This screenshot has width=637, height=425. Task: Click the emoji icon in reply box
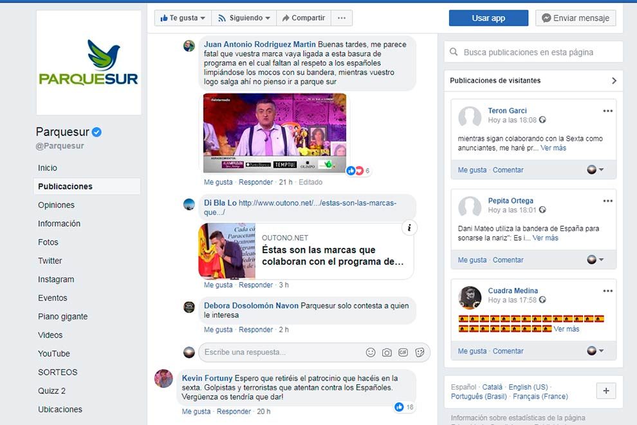click(371, 352)
